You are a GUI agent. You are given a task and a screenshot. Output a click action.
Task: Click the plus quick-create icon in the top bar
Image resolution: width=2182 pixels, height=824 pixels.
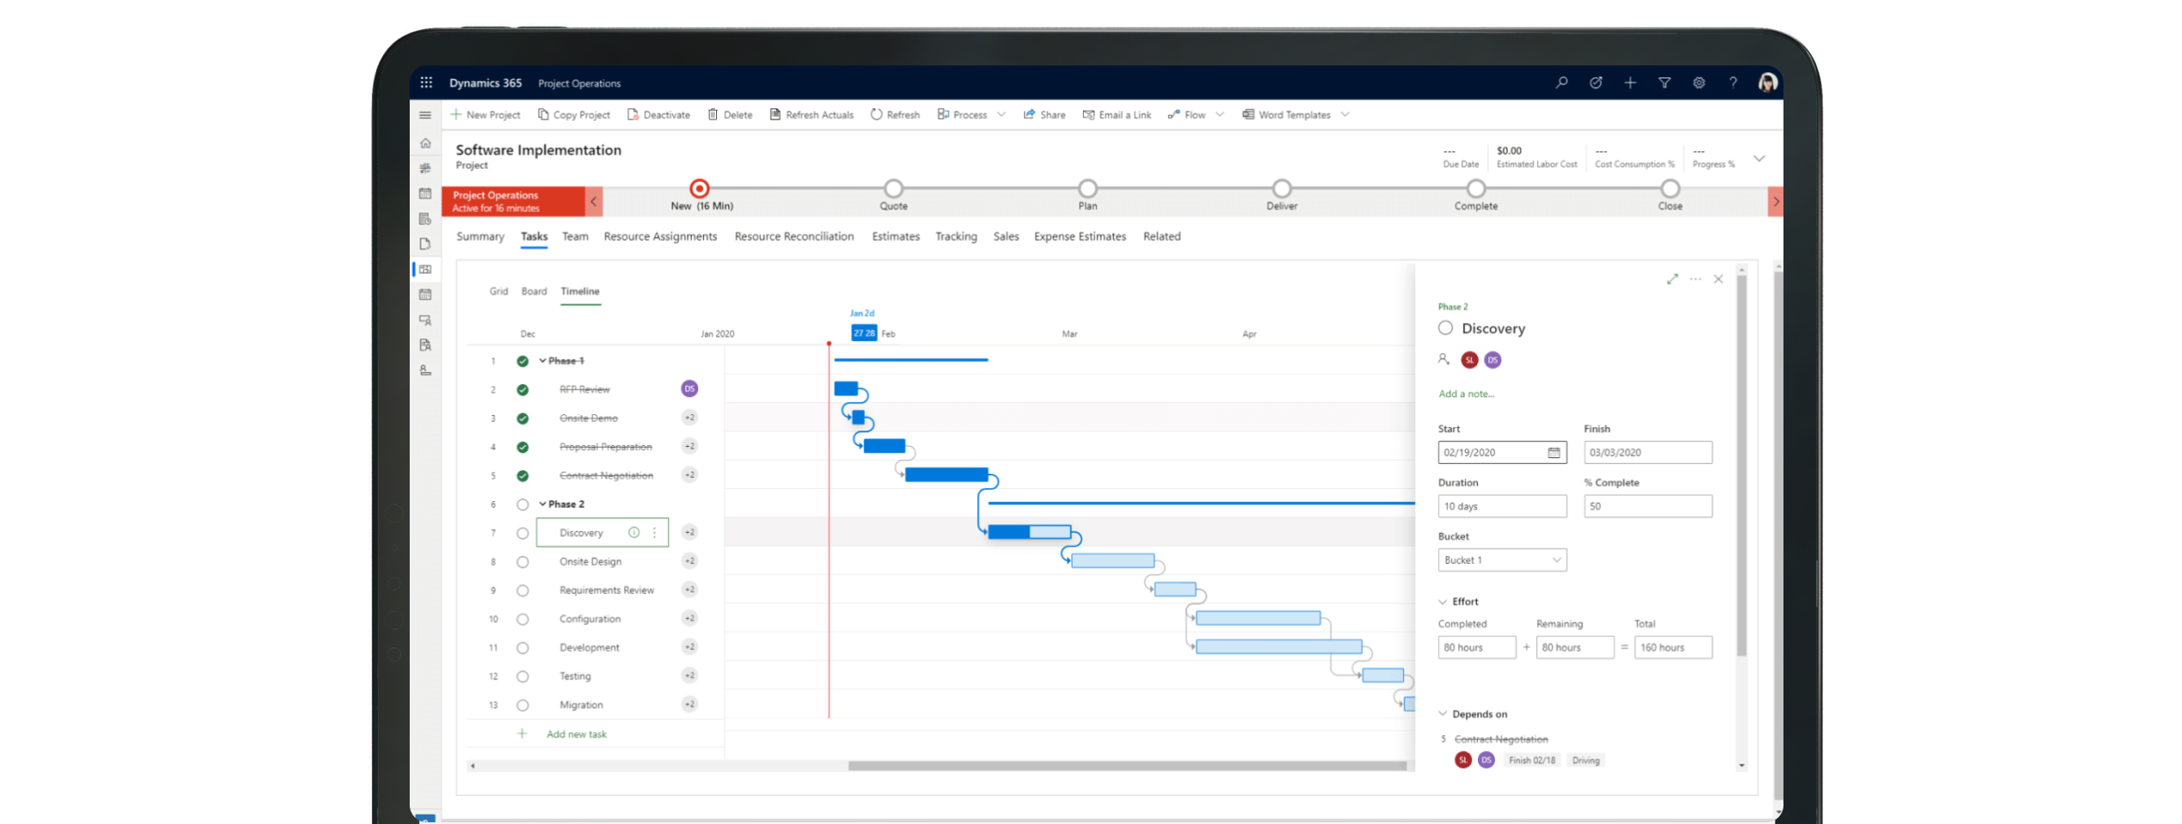coord(1630,83)
